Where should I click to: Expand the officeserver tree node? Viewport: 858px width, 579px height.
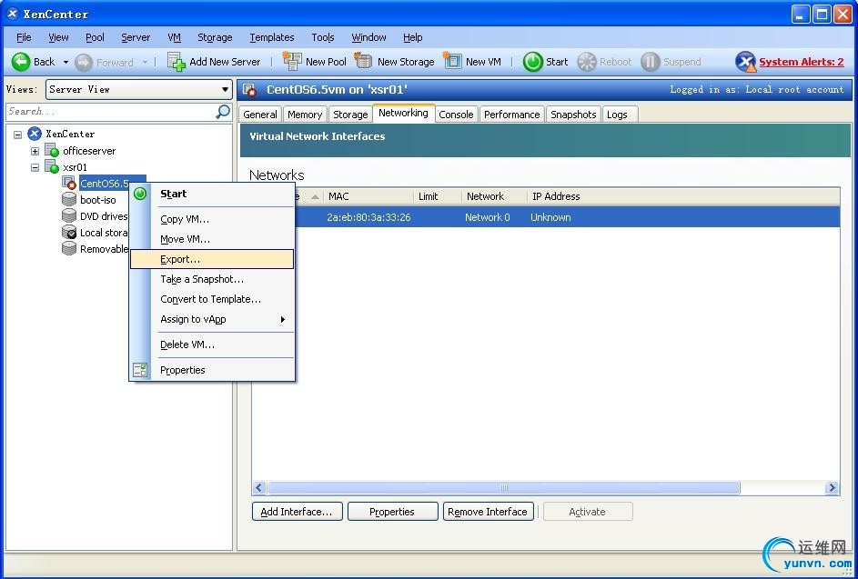point(35,151)
